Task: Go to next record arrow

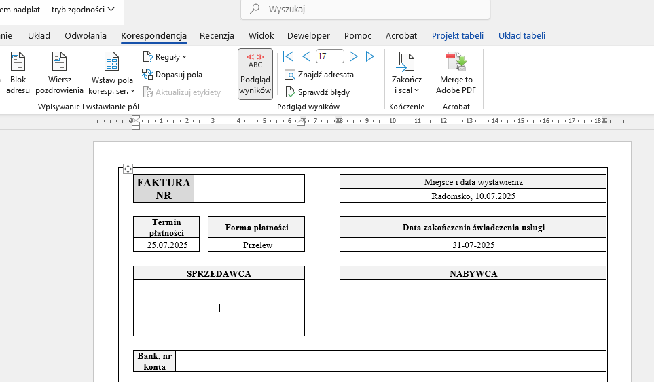Action: point(353,56)
